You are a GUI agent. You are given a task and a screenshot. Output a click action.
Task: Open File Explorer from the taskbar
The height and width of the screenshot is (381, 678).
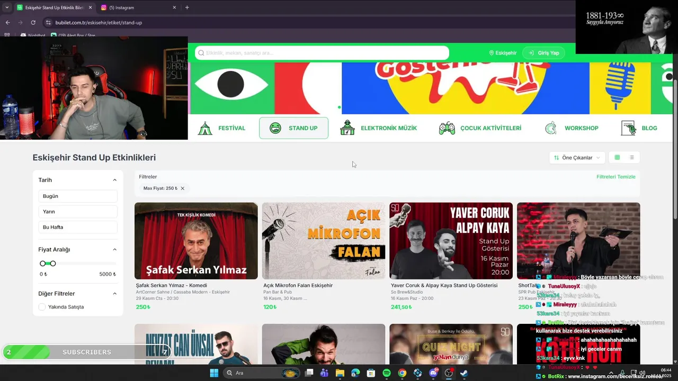coord(340,373)
